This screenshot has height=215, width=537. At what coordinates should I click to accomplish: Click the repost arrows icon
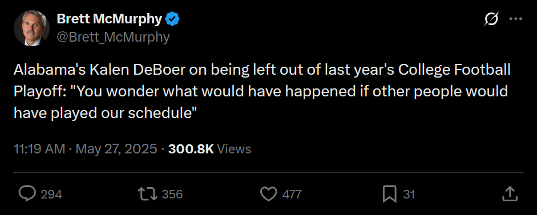148,194
